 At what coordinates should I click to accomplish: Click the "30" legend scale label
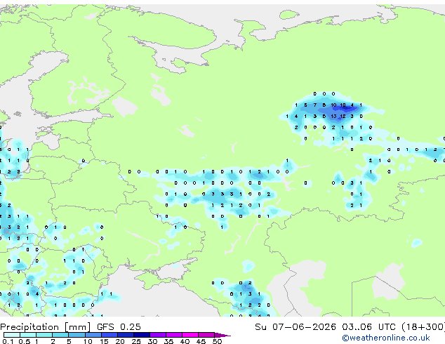click(x=152, y=341)
